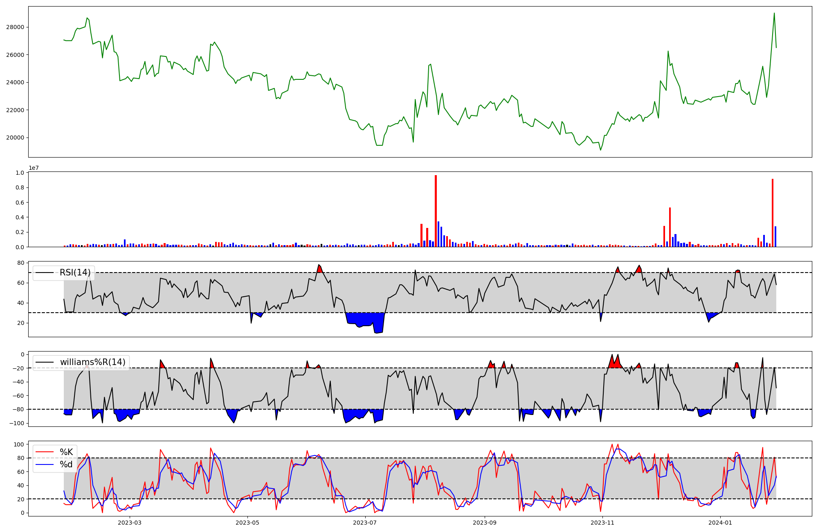Select the 2023-03 x-axis tick label
The width and height of the screenshot is (818, 532).
click(x=130, y=523)
